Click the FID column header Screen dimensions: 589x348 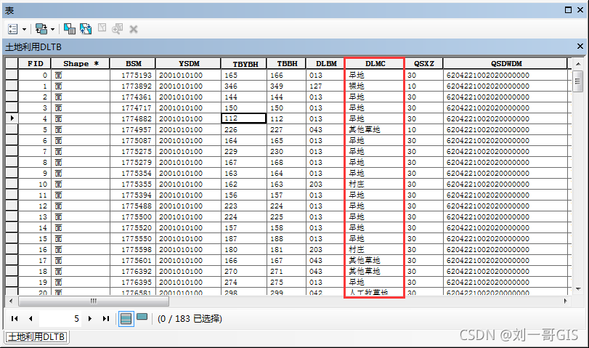coord(35,63)
